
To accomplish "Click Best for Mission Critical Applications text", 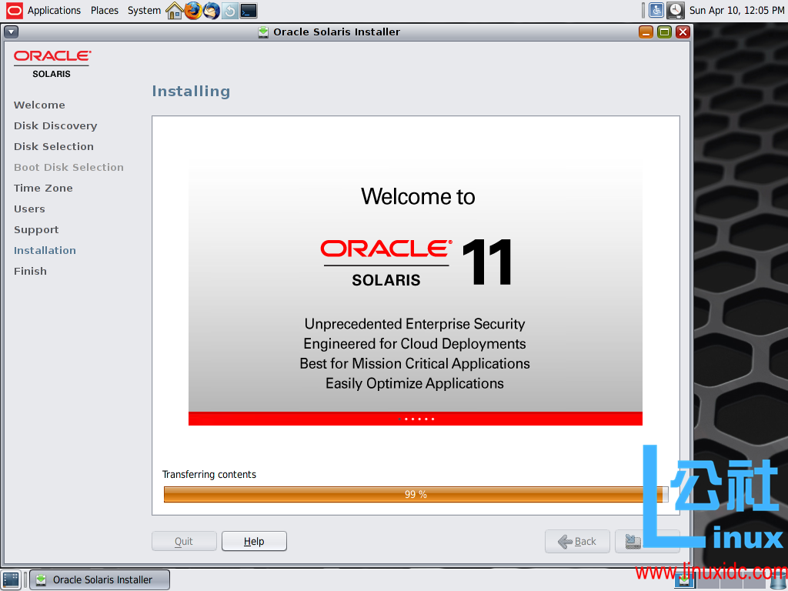I will click(x=415, y=363).
